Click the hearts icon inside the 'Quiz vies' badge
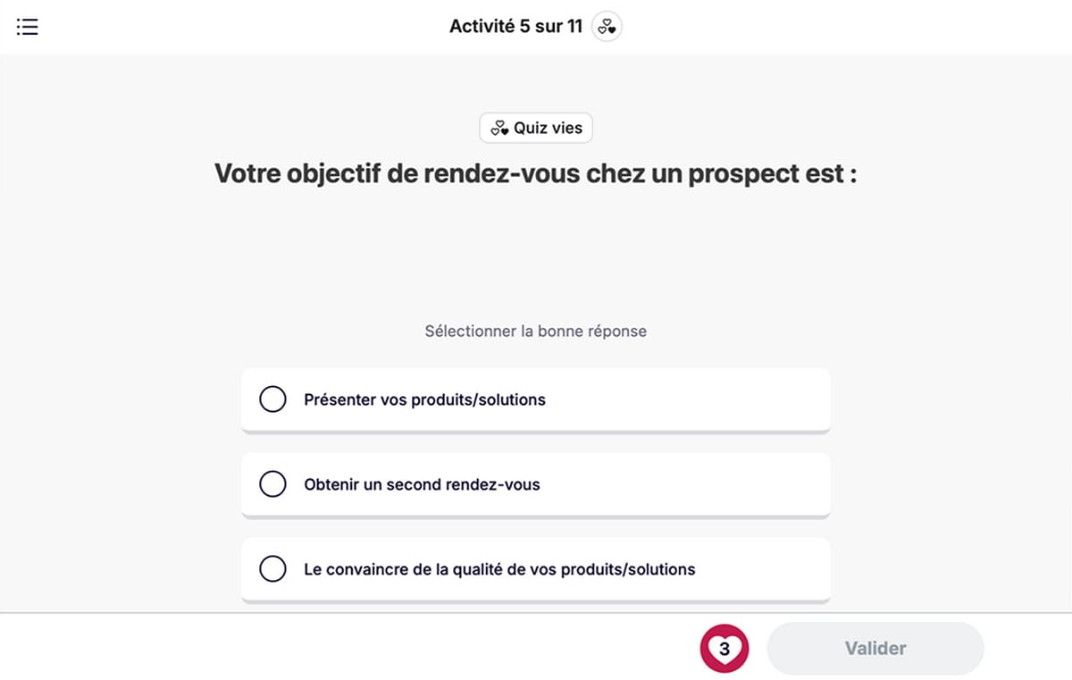This screenshot has width=1072, height=680. pos(500,127)
